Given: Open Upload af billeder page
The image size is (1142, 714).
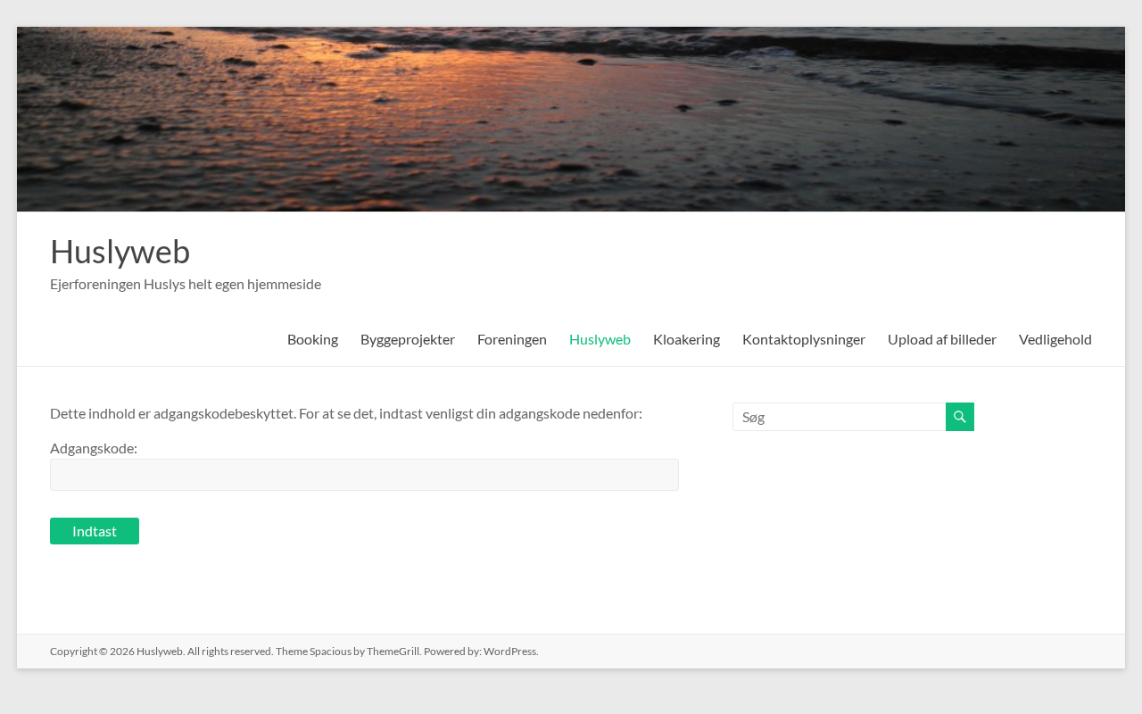Looking at the screenshot, I should point(942,339).
